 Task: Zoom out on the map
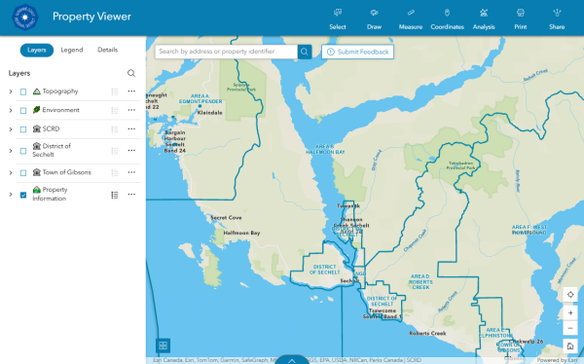[x=570, y=328]
